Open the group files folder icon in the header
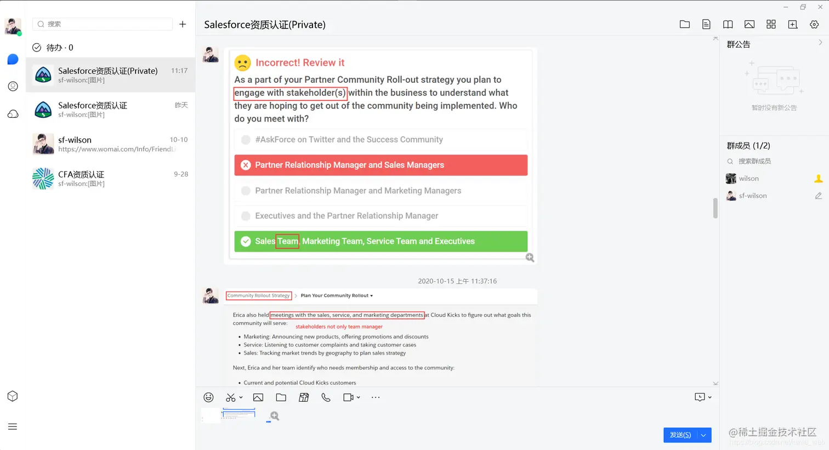Viewport: 829px width, 450px height. [x=685, y=24]
